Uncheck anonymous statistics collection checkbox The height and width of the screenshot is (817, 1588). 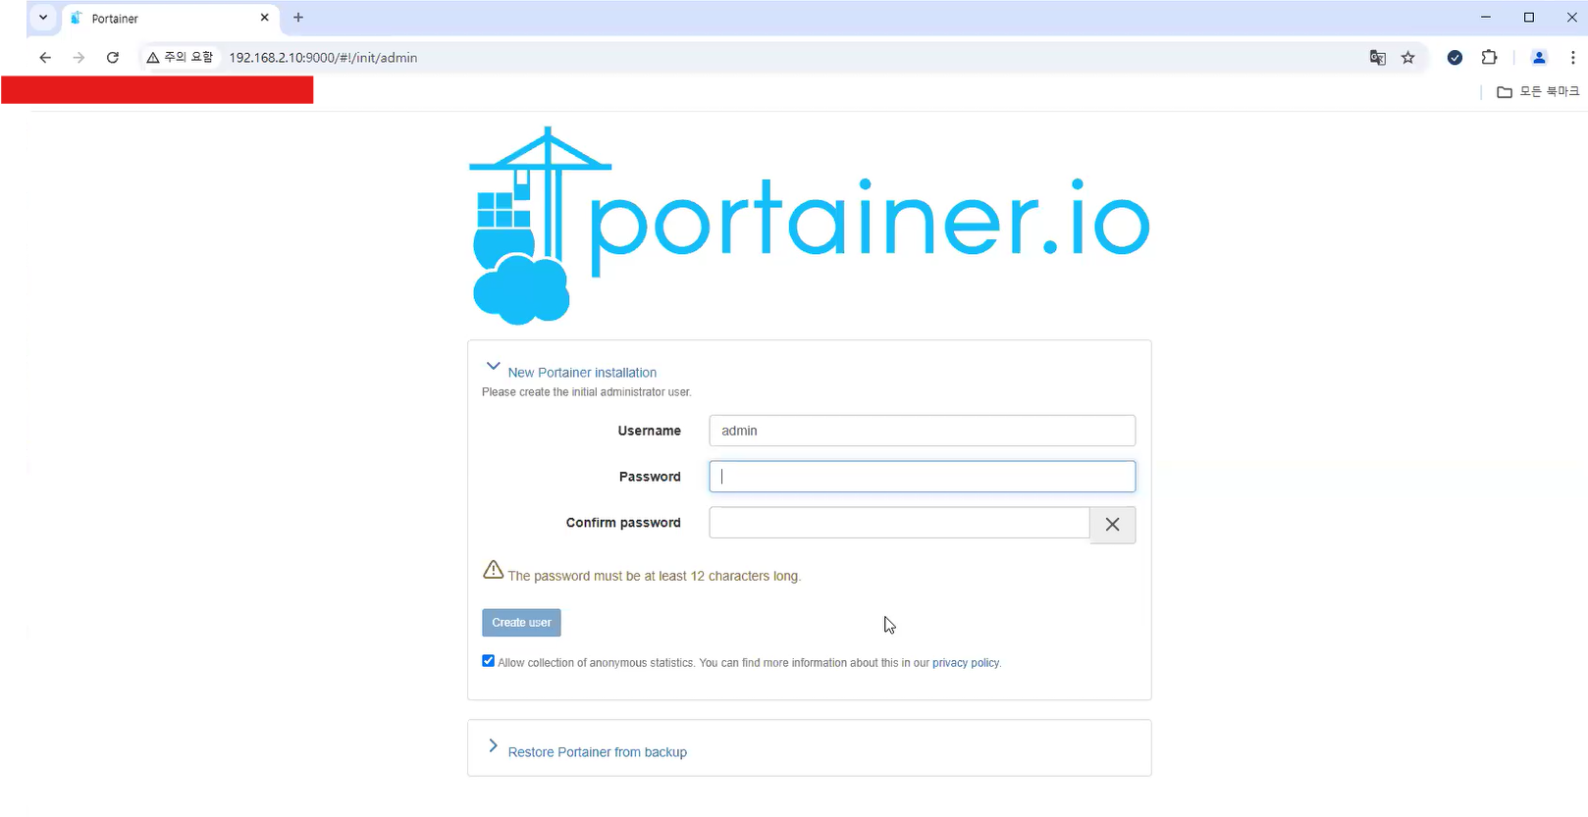click(x=488, y=661)
